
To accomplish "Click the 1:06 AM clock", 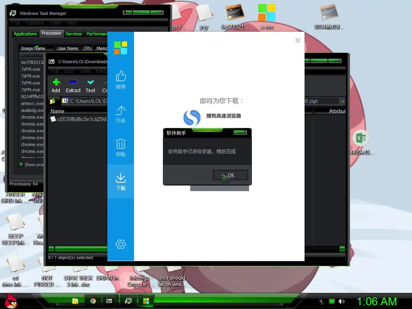I will (377, 301).
